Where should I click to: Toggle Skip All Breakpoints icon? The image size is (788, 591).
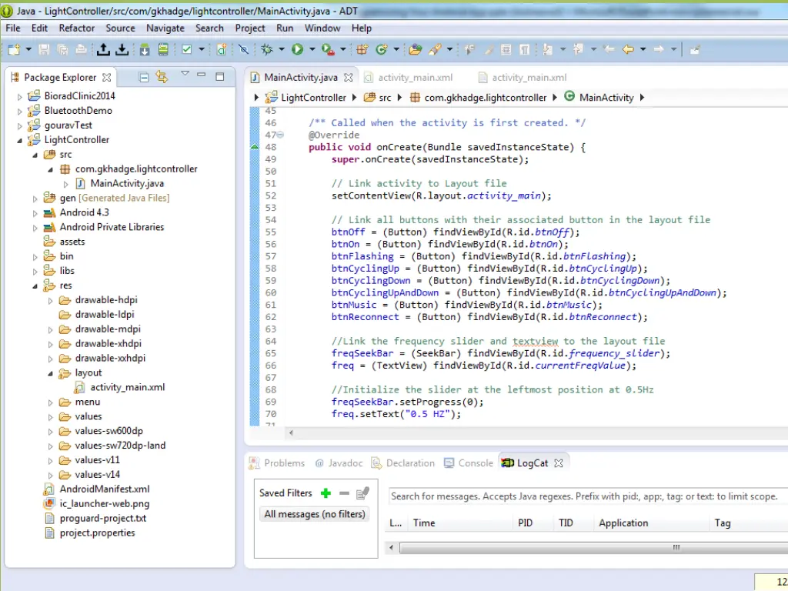[244, 49]
